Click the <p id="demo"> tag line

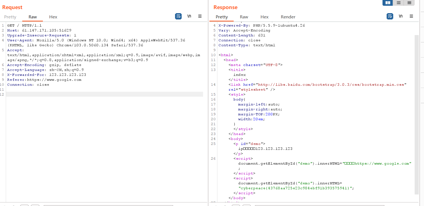tap(249, 144)
